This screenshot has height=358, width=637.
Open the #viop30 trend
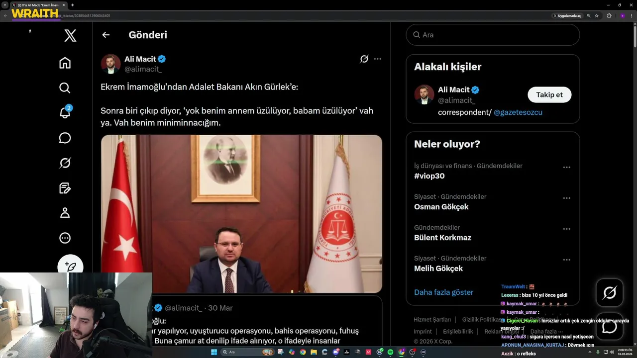point(429,176)
